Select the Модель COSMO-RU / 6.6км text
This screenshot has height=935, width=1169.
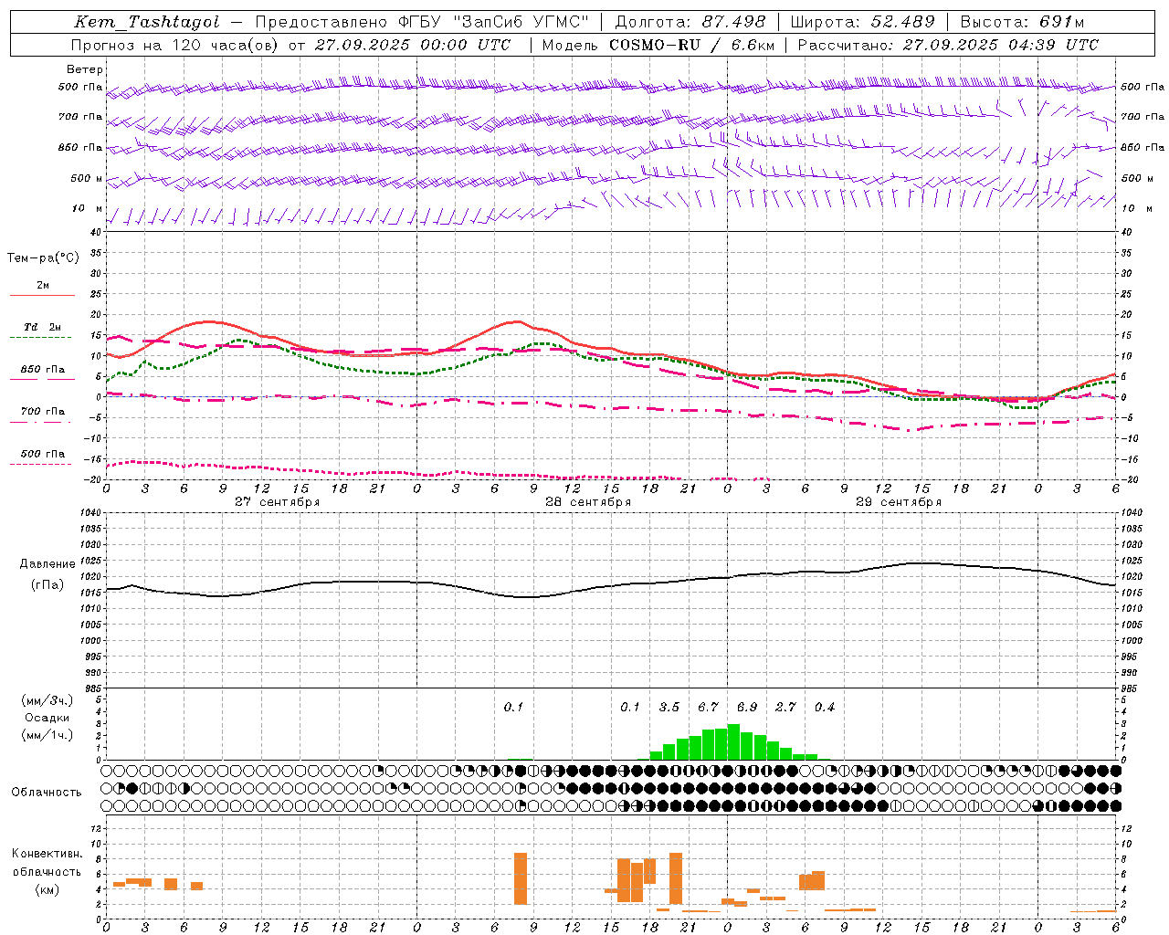pos(659,45)
